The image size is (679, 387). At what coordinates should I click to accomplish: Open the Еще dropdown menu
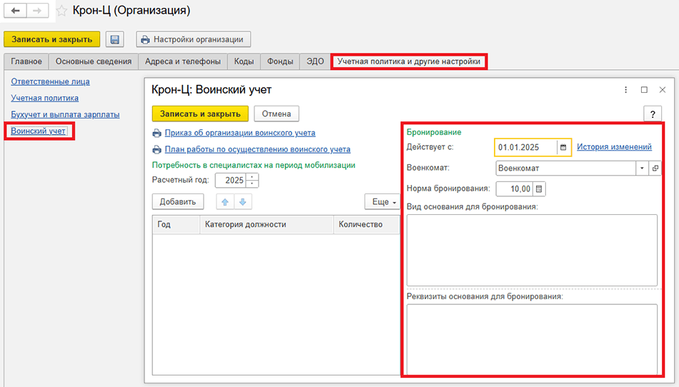(x=385, y=202)
